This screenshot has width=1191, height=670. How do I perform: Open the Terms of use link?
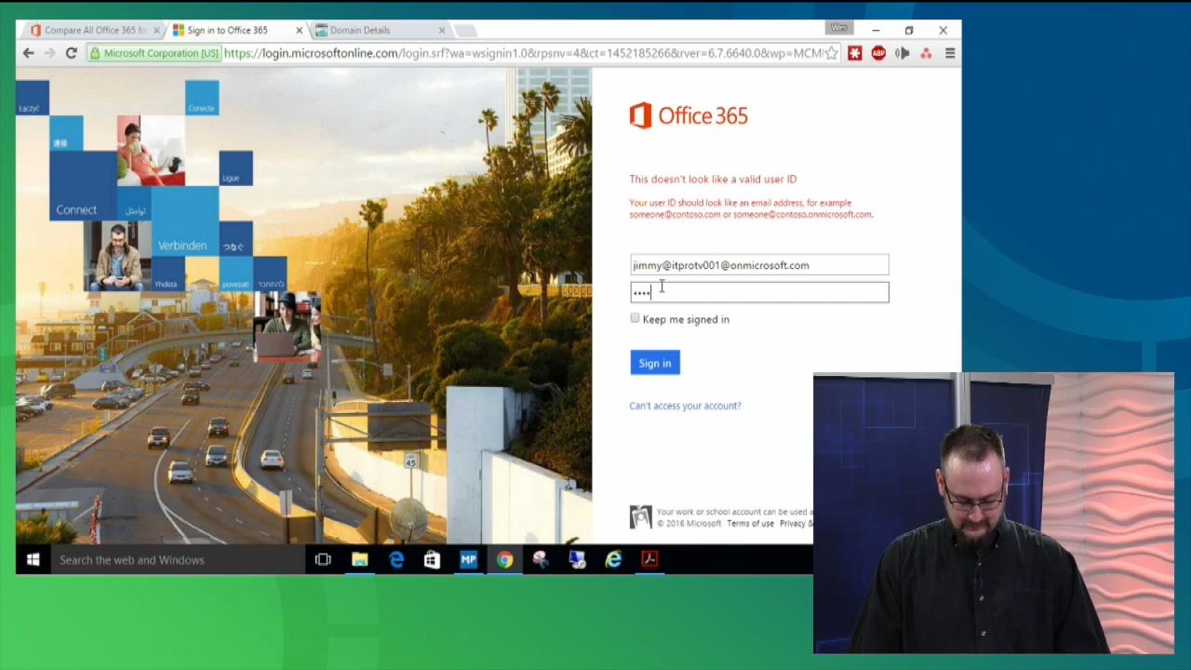point(750,524)
